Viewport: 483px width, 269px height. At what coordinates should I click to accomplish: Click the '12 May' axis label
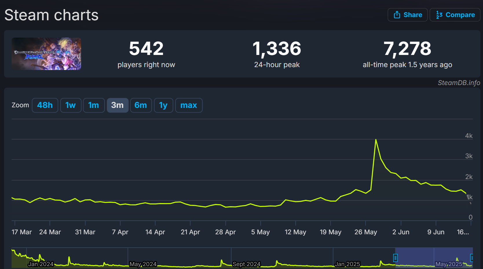tap(295, 232)
